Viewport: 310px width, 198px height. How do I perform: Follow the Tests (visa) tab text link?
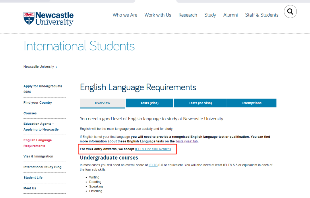187,141
